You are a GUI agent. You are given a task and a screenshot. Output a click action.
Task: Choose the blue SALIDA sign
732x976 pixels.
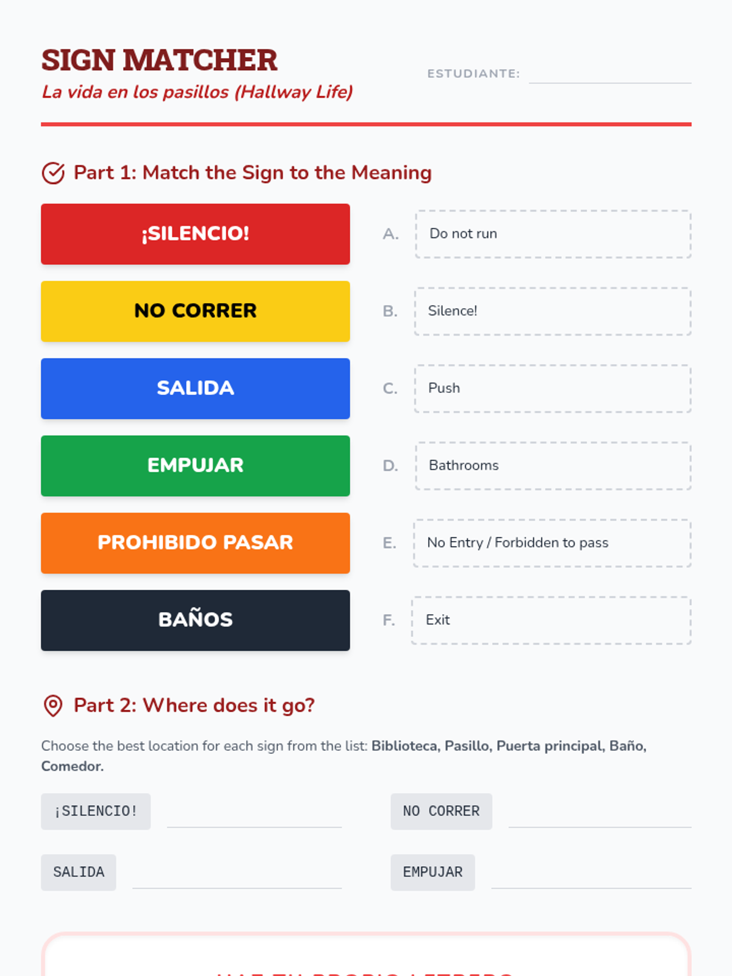(x=195, y=389)
